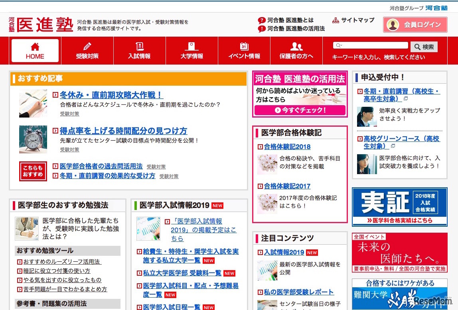Open 河合塾 医進塾の活用法 header link
Viewport: 458px width, 310px height.
tap(296, 29)
